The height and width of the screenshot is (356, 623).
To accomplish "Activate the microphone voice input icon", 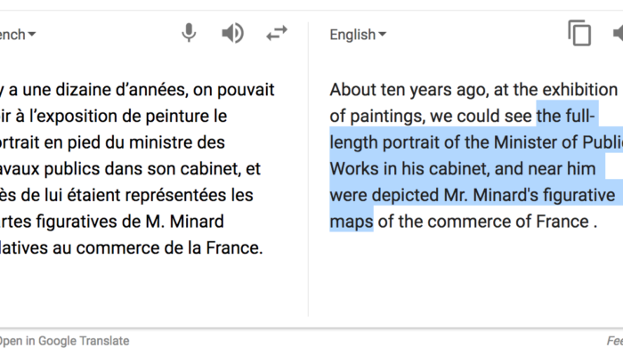I will pos(189,33).
